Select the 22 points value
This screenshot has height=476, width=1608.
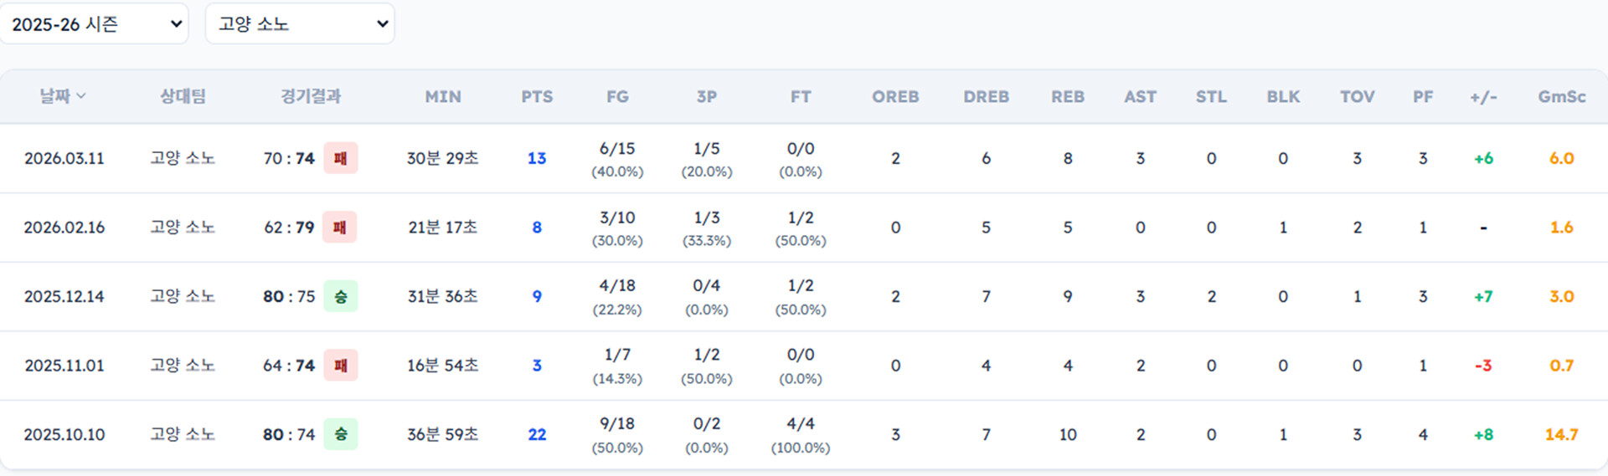coord(537,434)
